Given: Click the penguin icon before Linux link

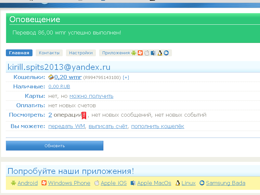Looking at the screenshot, I should coord(178,183).
